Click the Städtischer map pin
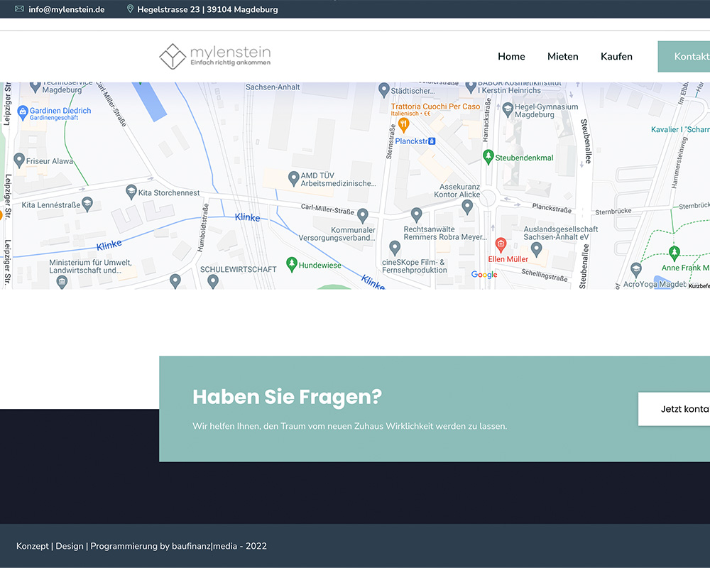 [x=384, y=89]
